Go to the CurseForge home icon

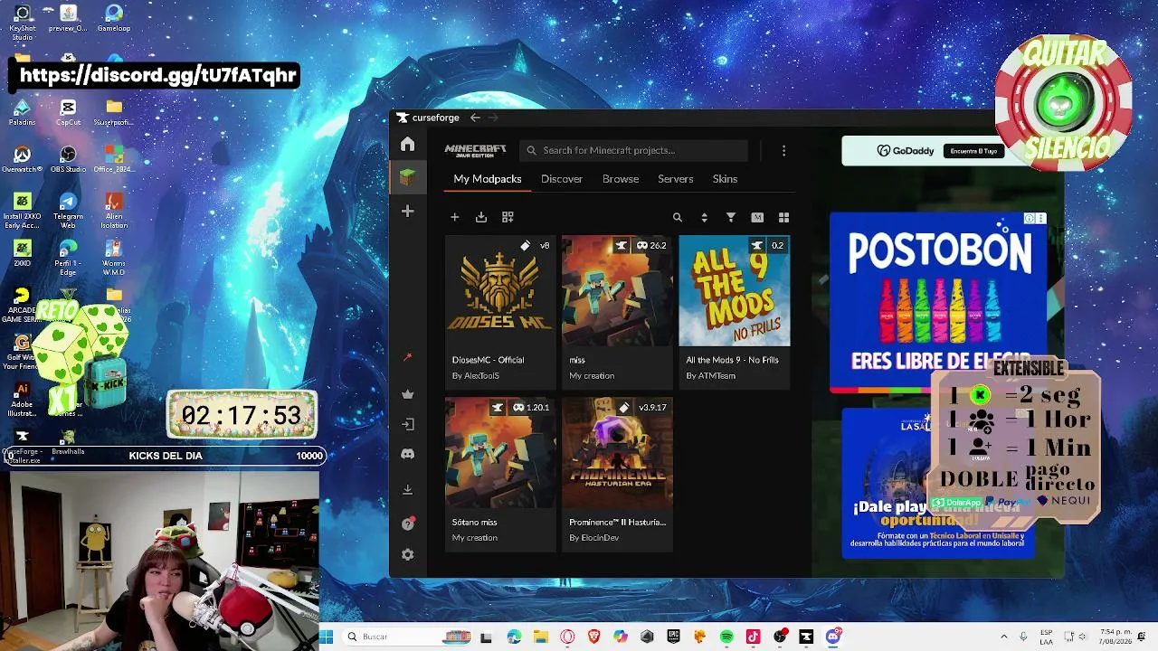(x=408, y=145)
